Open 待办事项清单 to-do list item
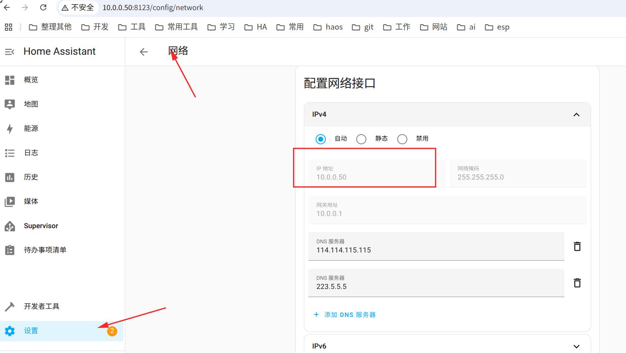 pos(45,250)
